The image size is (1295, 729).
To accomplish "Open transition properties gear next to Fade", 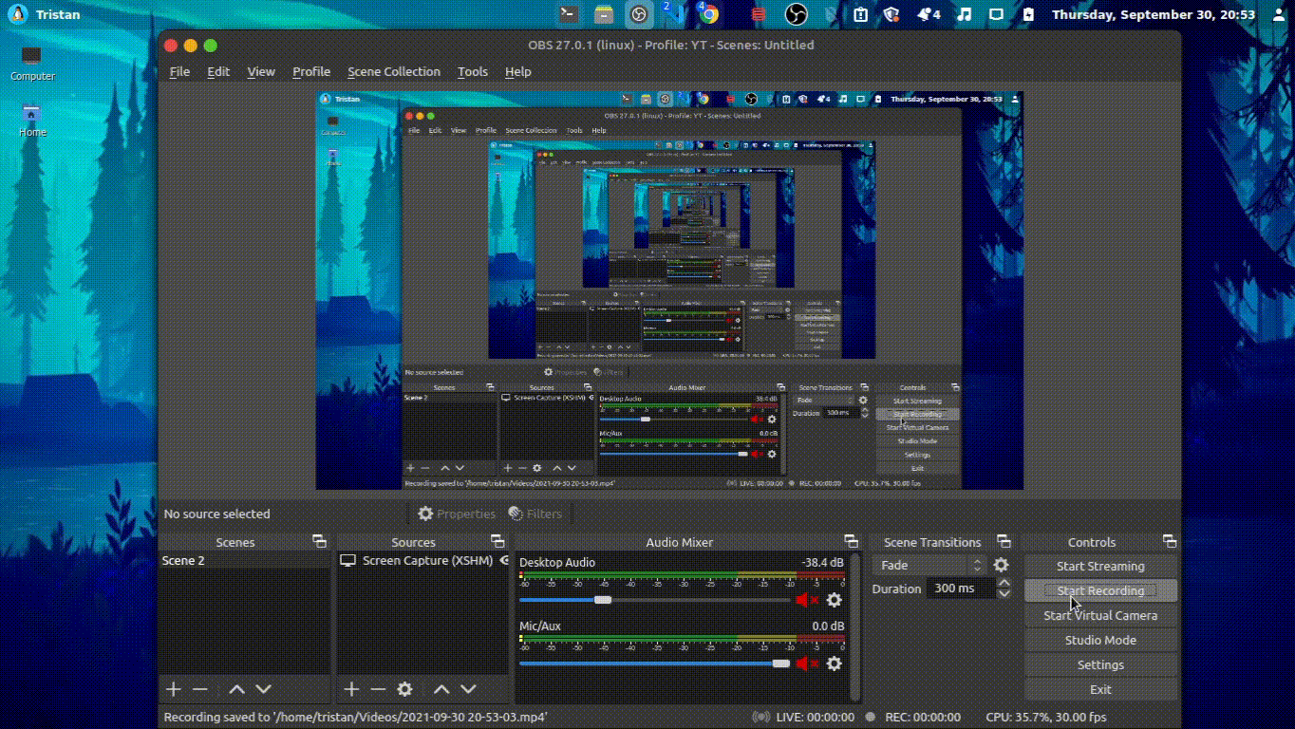I will (1001, 565).
